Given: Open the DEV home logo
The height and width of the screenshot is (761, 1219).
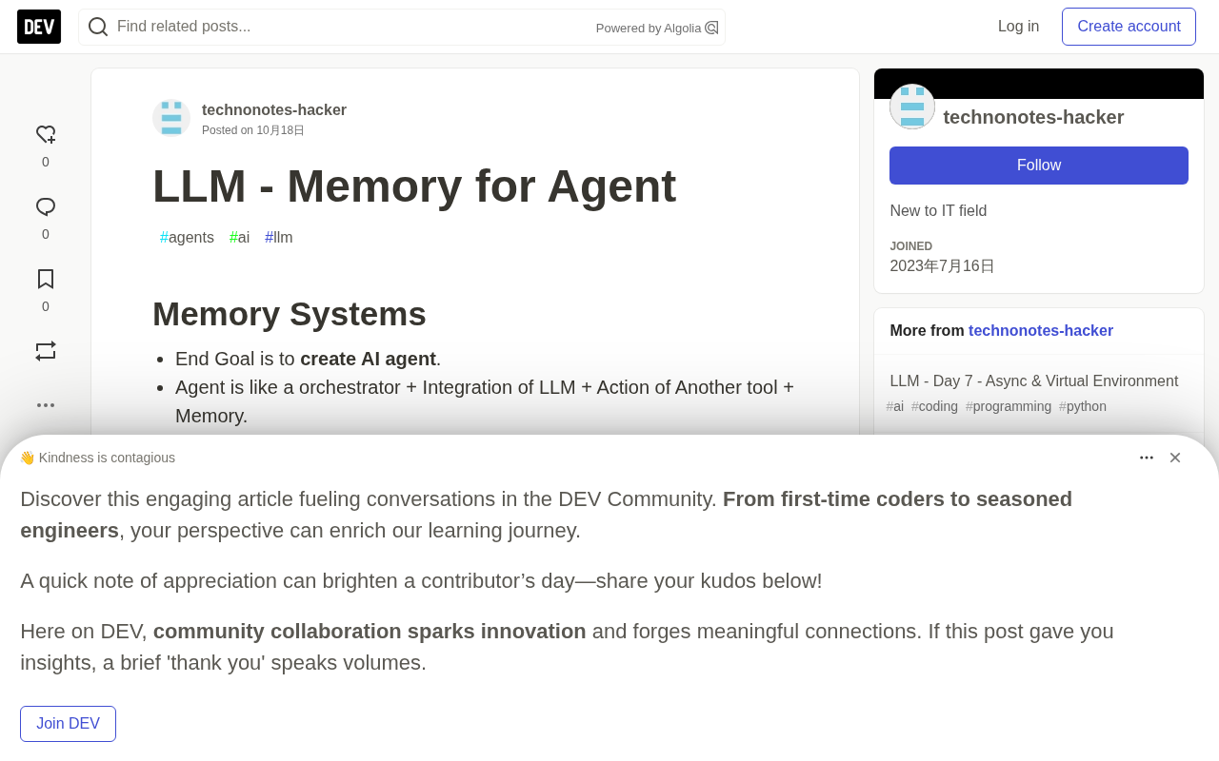Looking at the screenshot, I should [x=39, y=27].
